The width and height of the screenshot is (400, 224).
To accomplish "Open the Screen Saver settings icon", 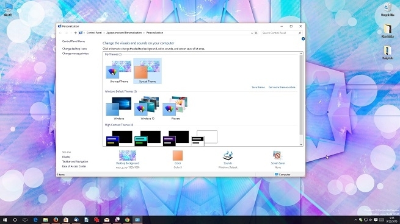I will point(277,155).
